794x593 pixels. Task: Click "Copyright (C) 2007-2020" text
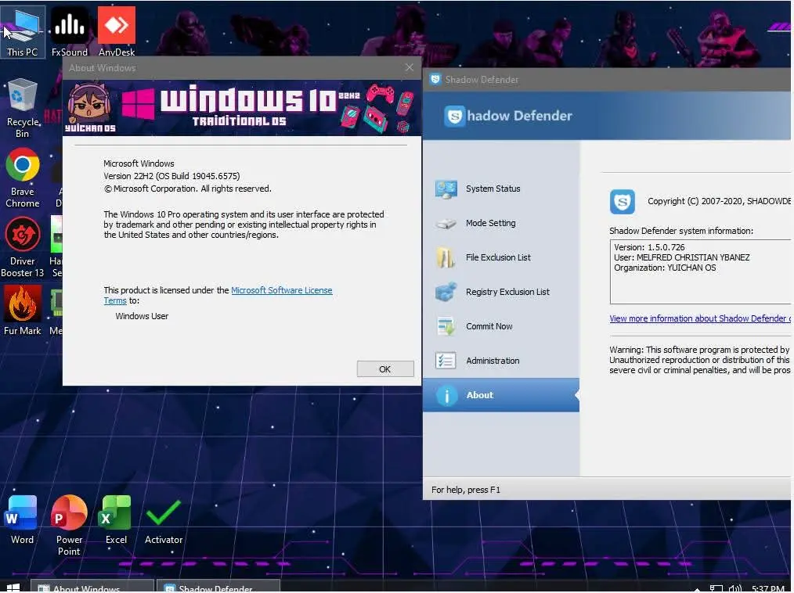696,201
